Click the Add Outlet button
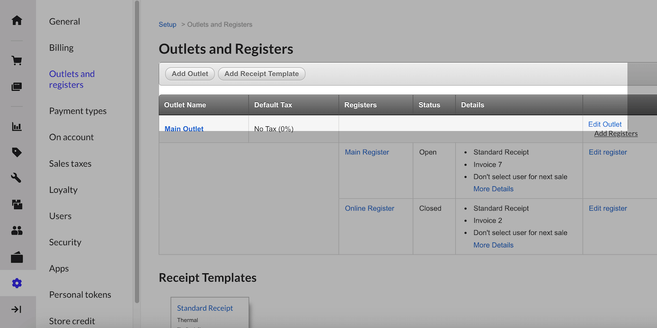The height and width of the screenshot is (328, 657). click(190, 74)
